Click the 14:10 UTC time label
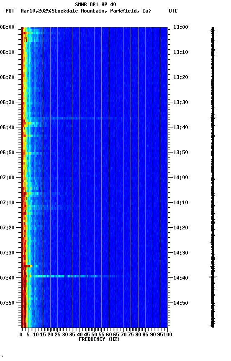This screenshot has width=231, height=361. click(181, 203)
